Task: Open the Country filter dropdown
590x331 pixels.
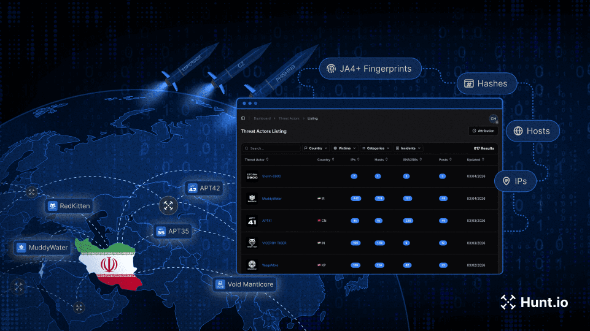Action: click(x=316, y=148)
